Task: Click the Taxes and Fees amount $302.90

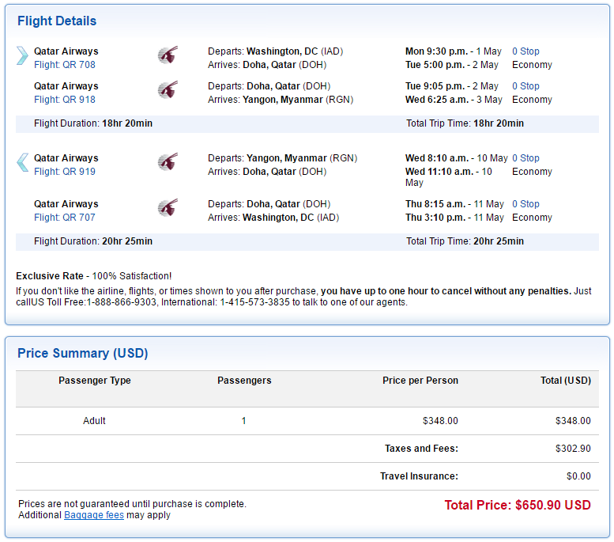Action: click(x=573, y=449)
